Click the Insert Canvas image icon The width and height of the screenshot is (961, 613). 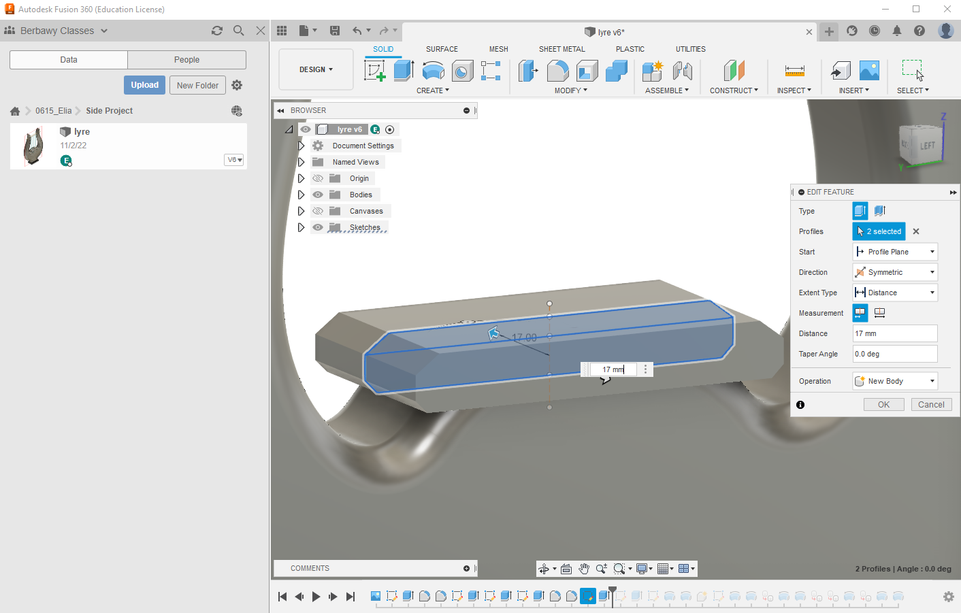click(869, 70)
